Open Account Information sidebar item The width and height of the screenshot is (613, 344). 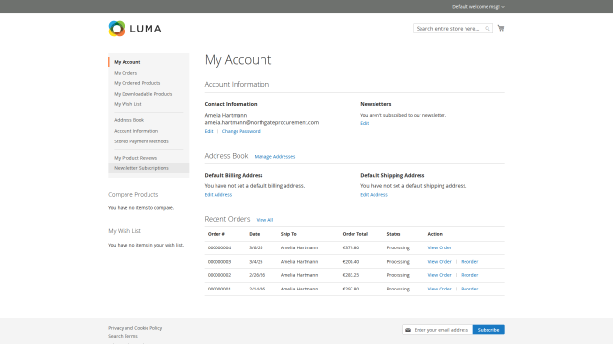[x=136, y=131]
